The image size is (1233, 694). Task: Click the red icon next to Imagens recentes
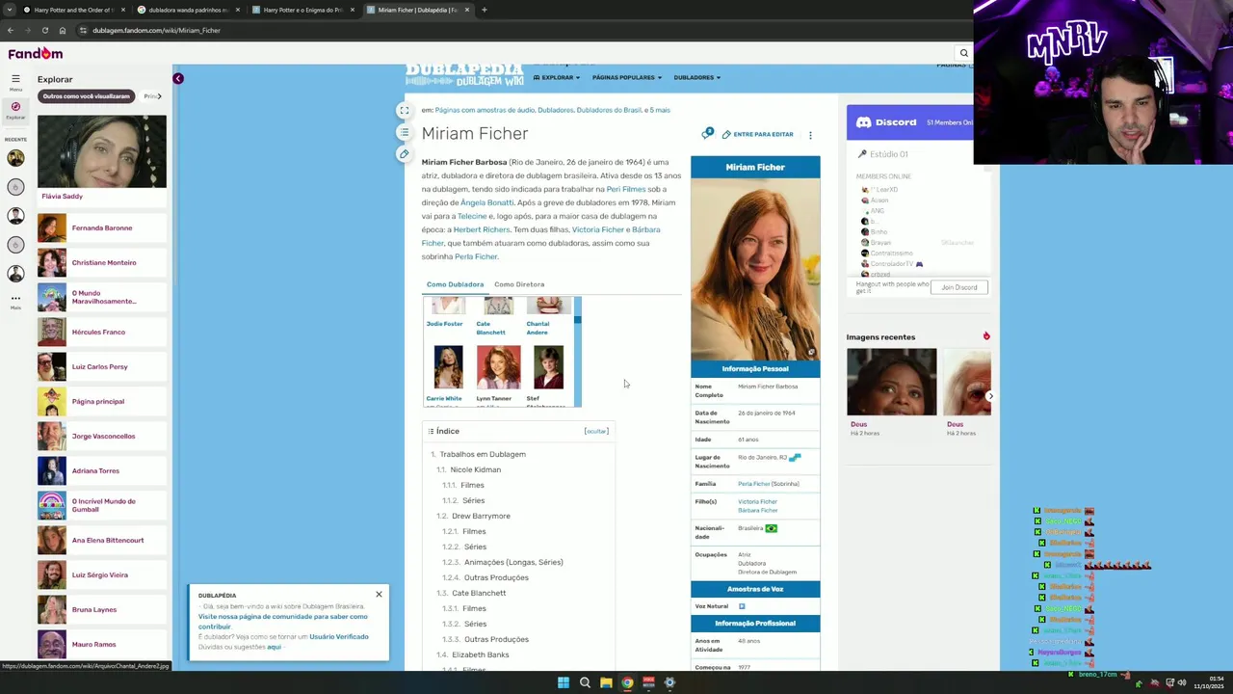pyautogui.click(x=986, y=336)
